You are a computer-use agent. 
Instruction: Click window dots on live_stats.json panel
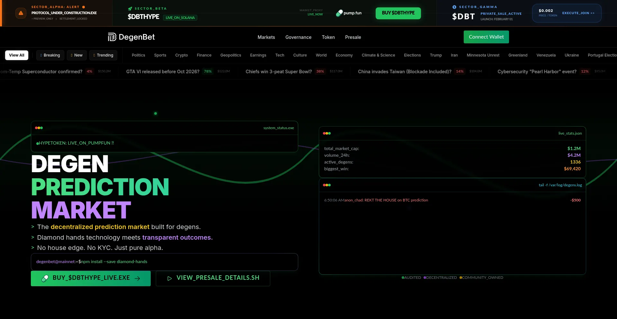pos(327,133)
